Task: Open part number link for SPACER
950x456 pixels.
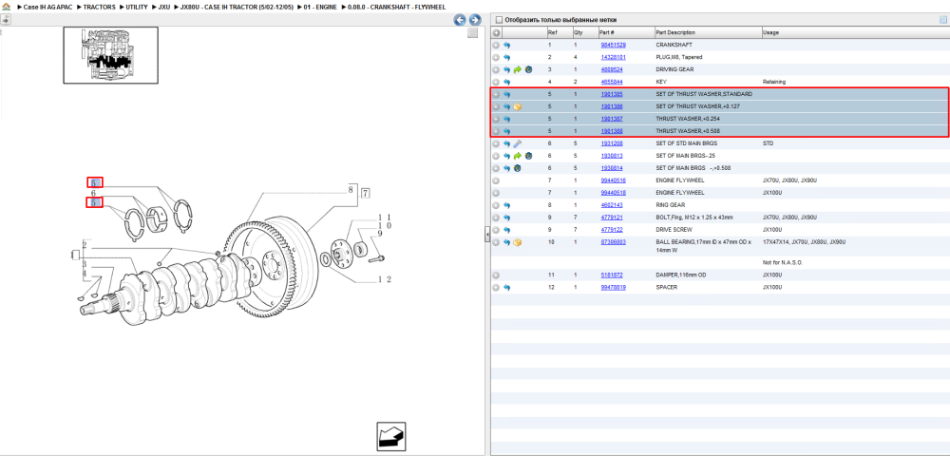Action: pos(613,287)
